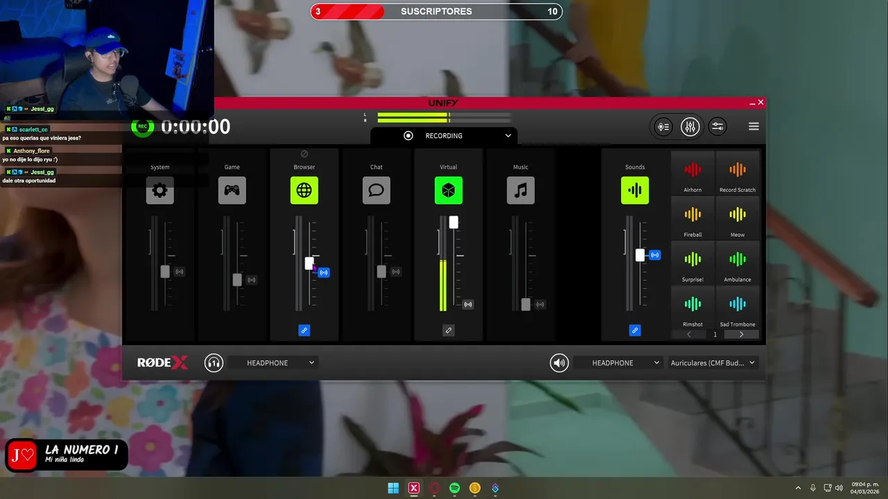The height and width of the screenshot is (499, 888).
Task: Open the Auriculares (CMF Bud... device dropdown
Action: [712, 362]
